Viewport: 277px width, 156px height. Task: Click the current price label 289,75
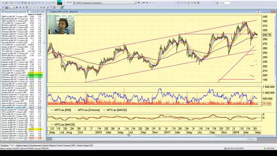pyautogui.click(x=267, y=35)
